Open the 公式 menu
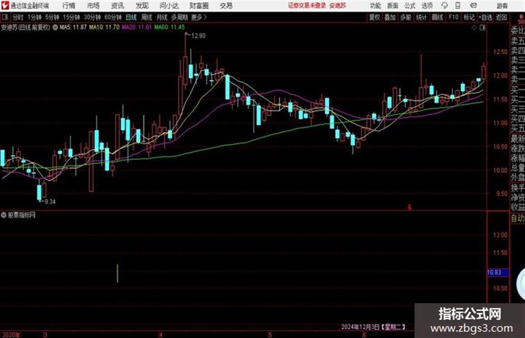Viewport: 525px width, 338px height. click(410, 6)
